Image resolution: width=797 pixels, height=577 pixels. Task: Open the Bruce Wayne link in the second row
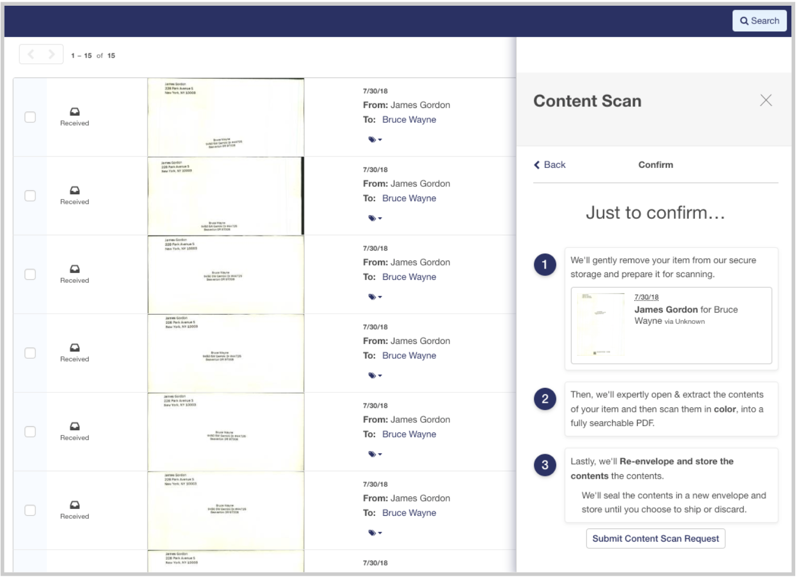409,198
